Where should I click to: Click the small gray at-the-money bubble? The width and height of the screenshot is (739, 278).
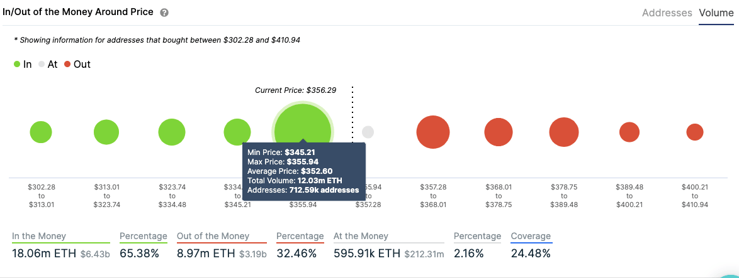(368, 132)
